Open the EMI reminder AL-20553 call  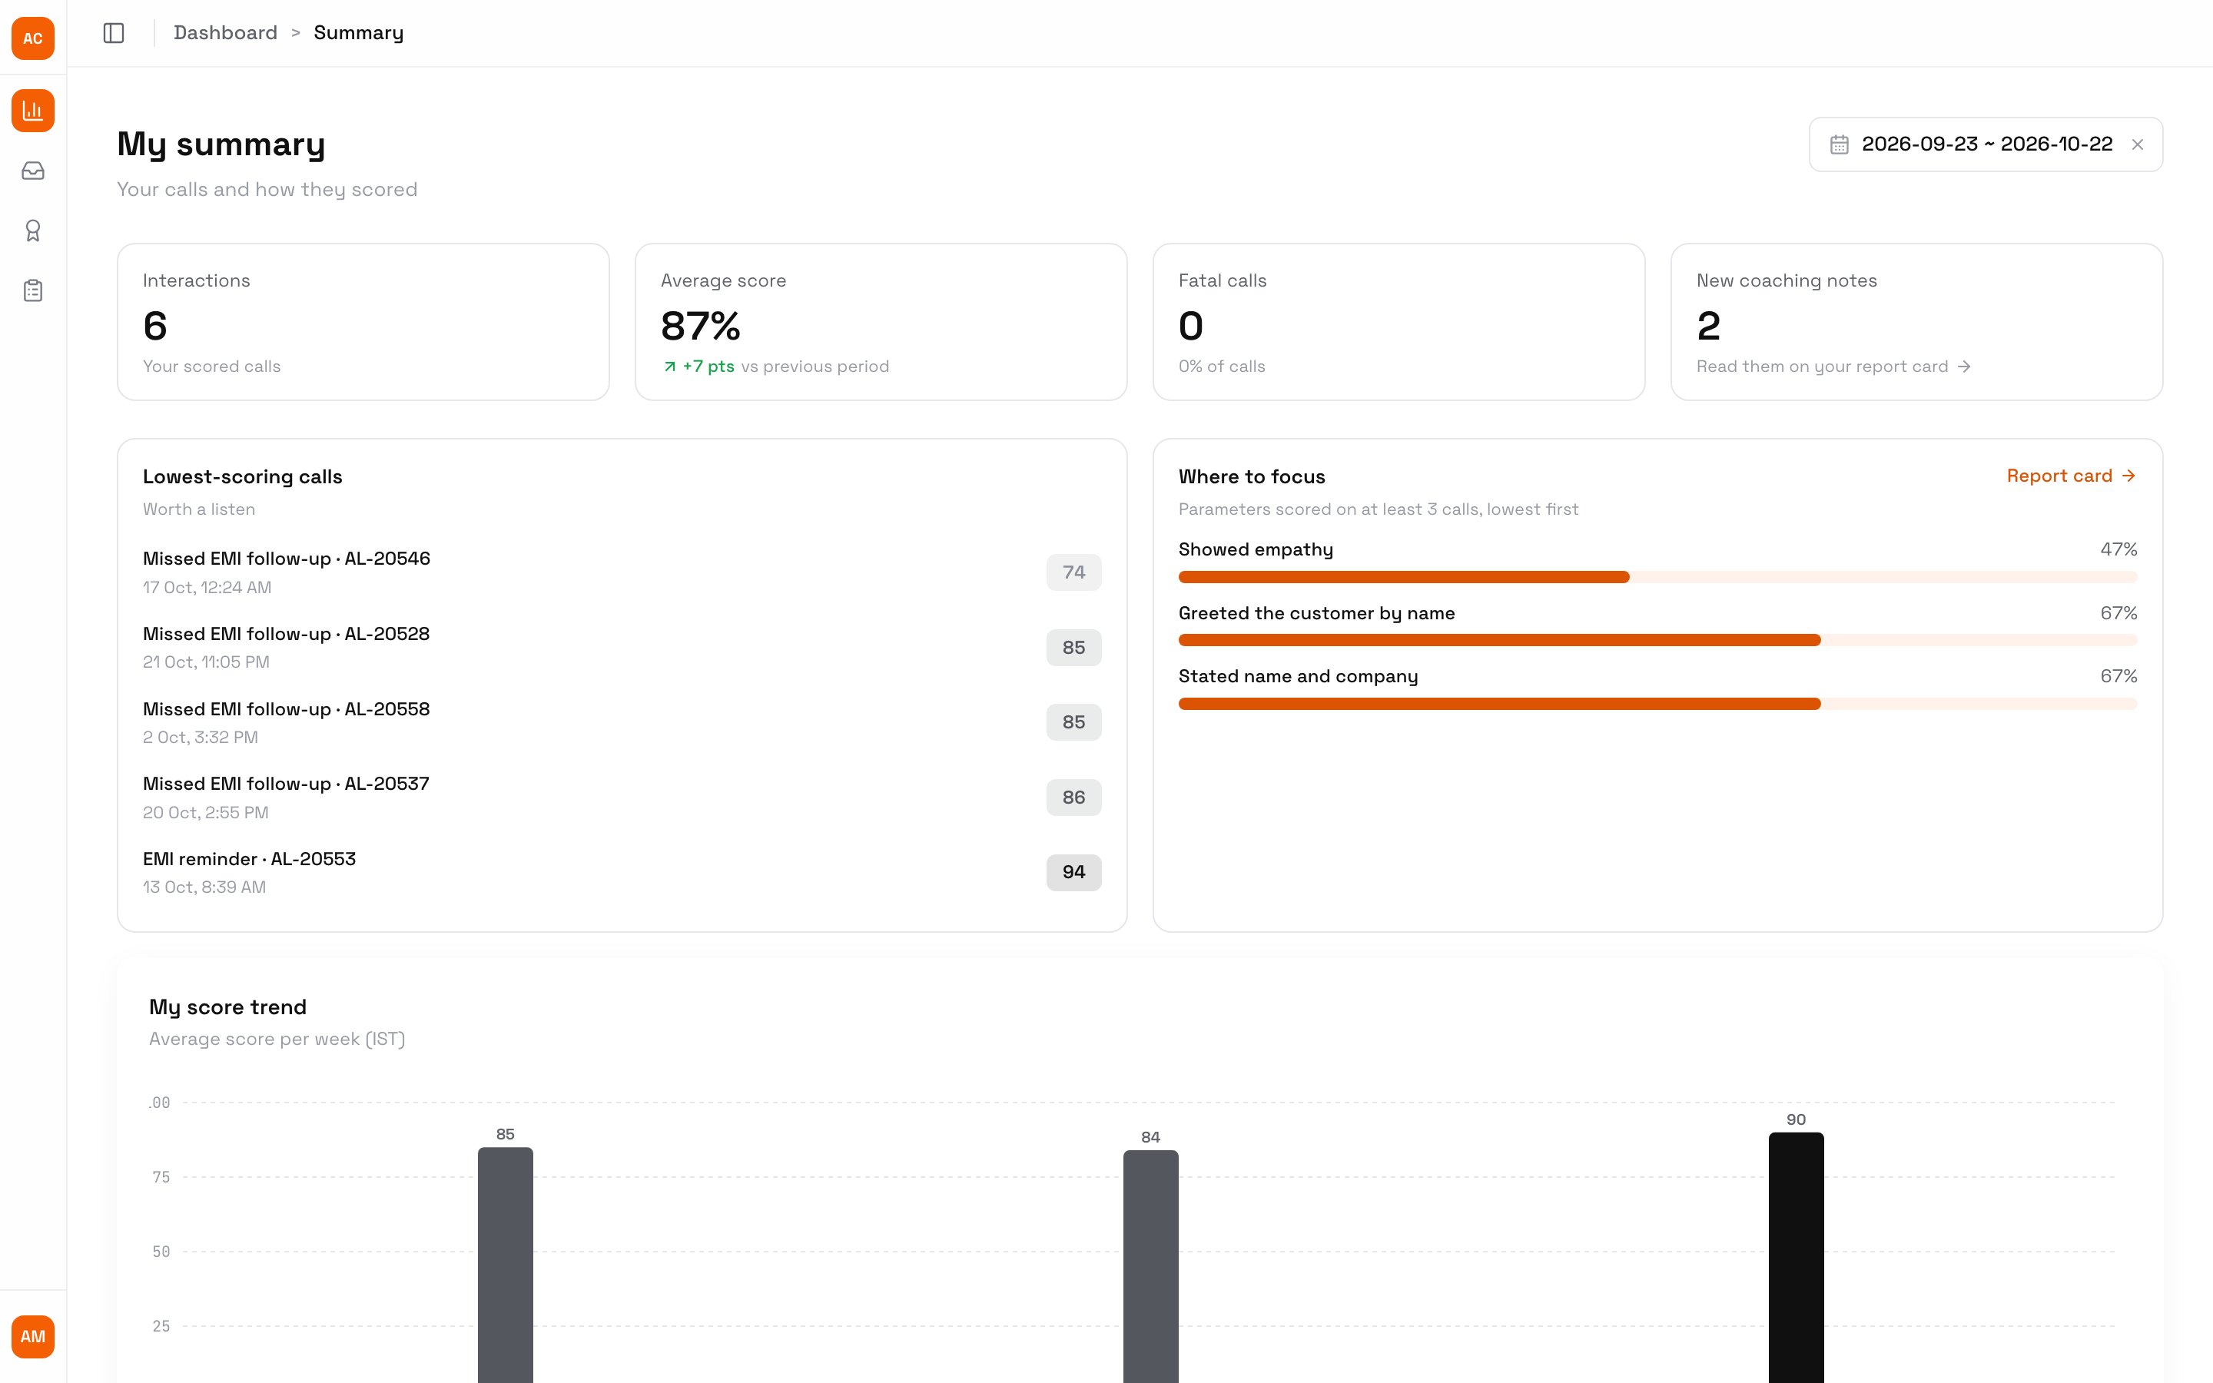(x=622, y=873)
